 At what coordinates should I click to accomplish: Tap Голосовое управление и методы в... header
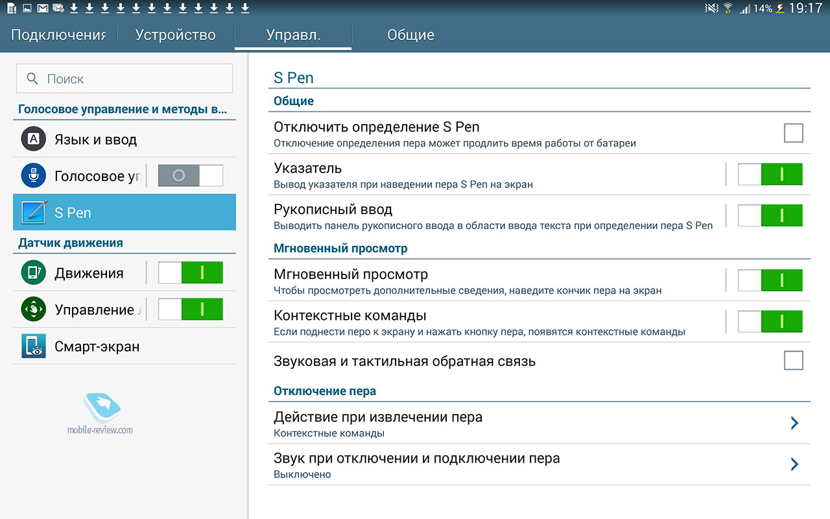(x=123, y=109)
